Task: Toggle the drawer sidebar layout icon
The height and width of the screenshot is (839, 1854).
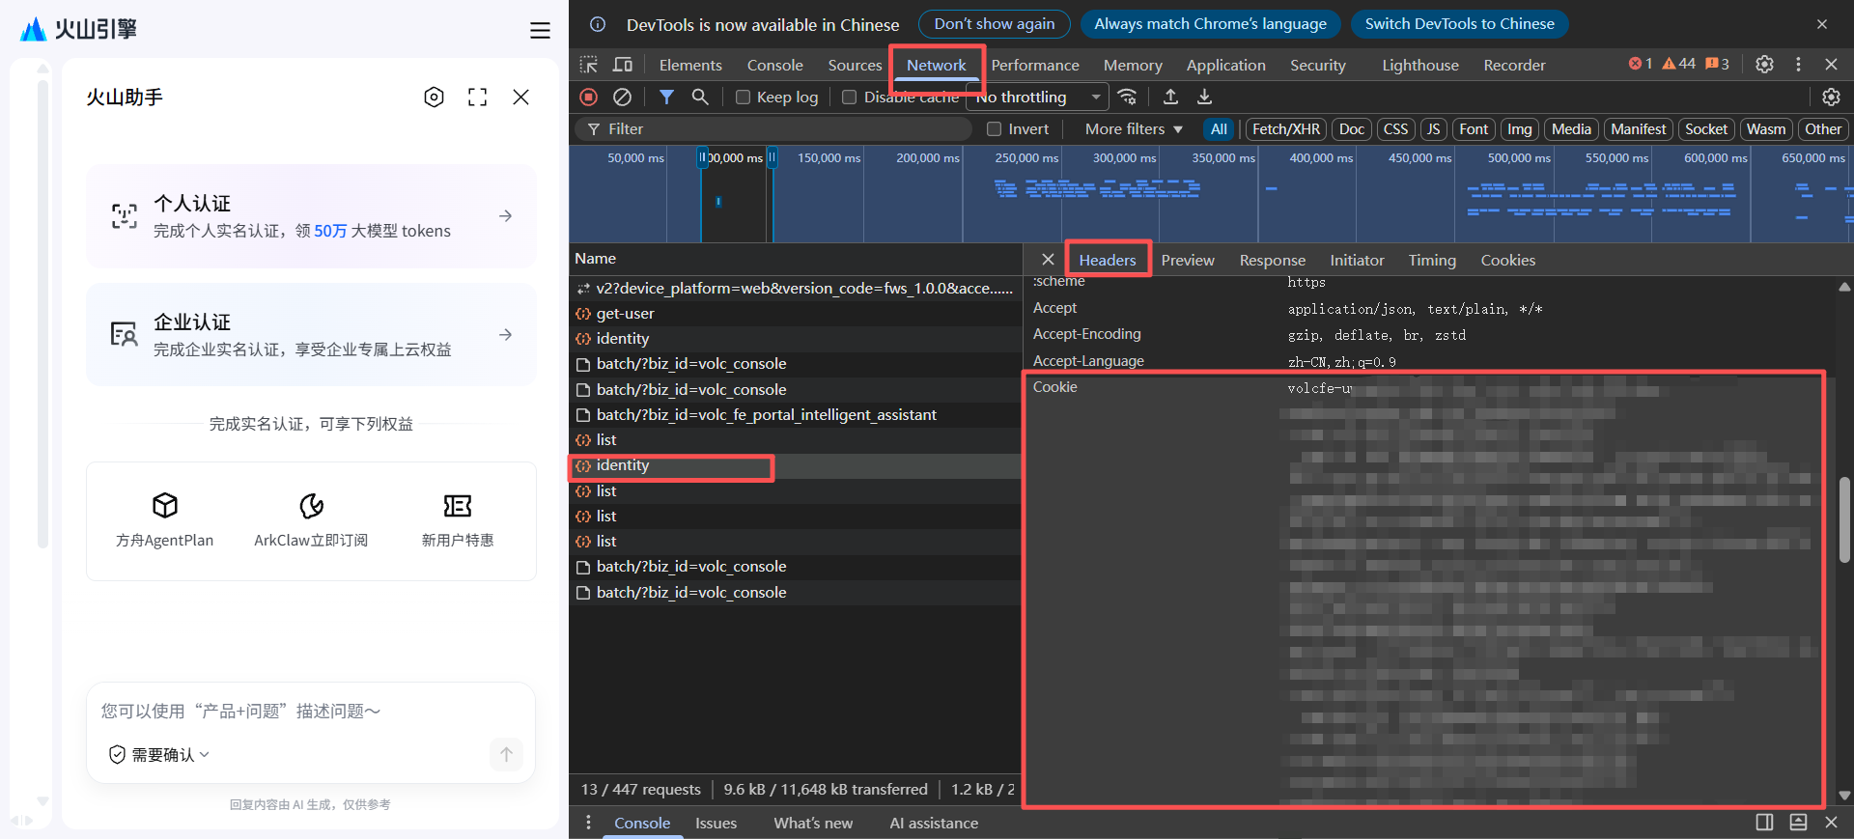Action: [1764, 822]
